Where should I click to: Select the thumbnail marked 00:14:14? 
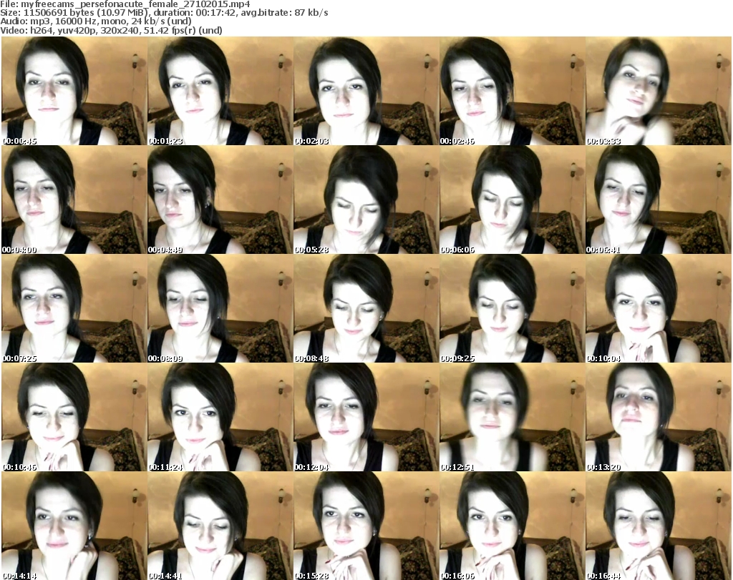74,526
